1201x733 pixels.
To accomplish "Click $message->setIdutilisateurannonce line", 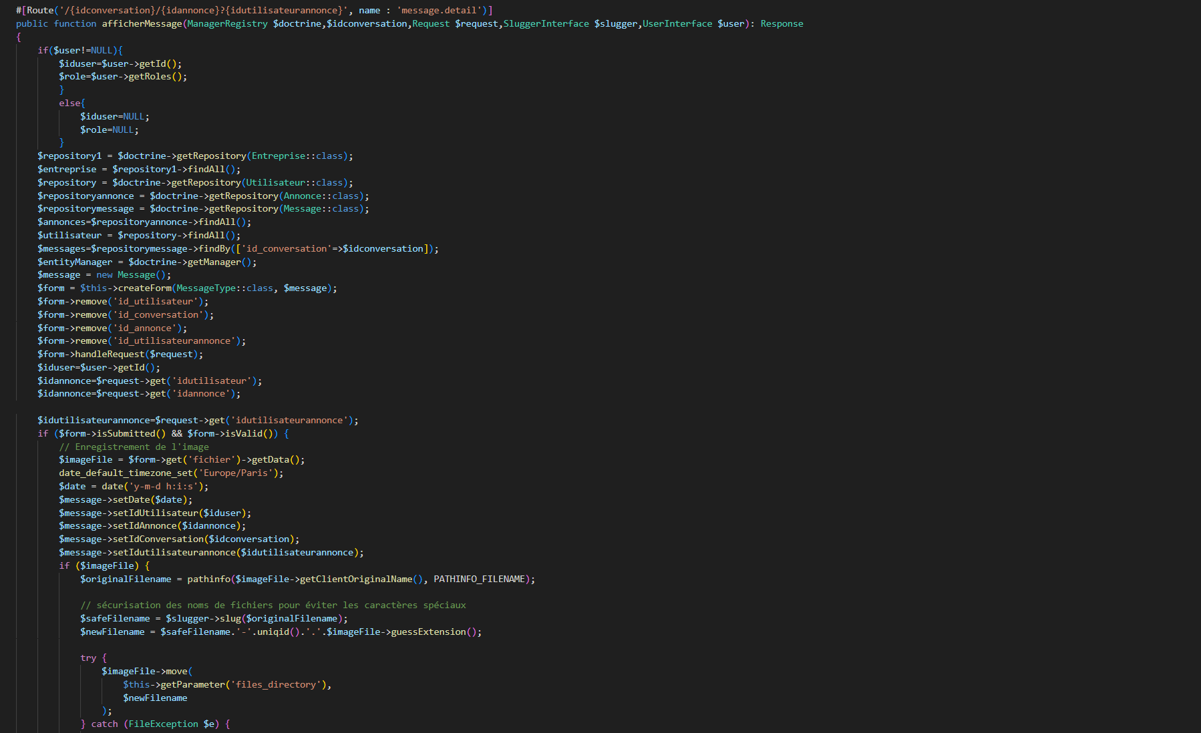I will click(x=211, y=552).
